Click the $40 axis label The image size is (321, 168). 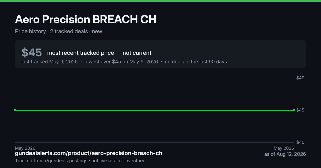(300, 142)
